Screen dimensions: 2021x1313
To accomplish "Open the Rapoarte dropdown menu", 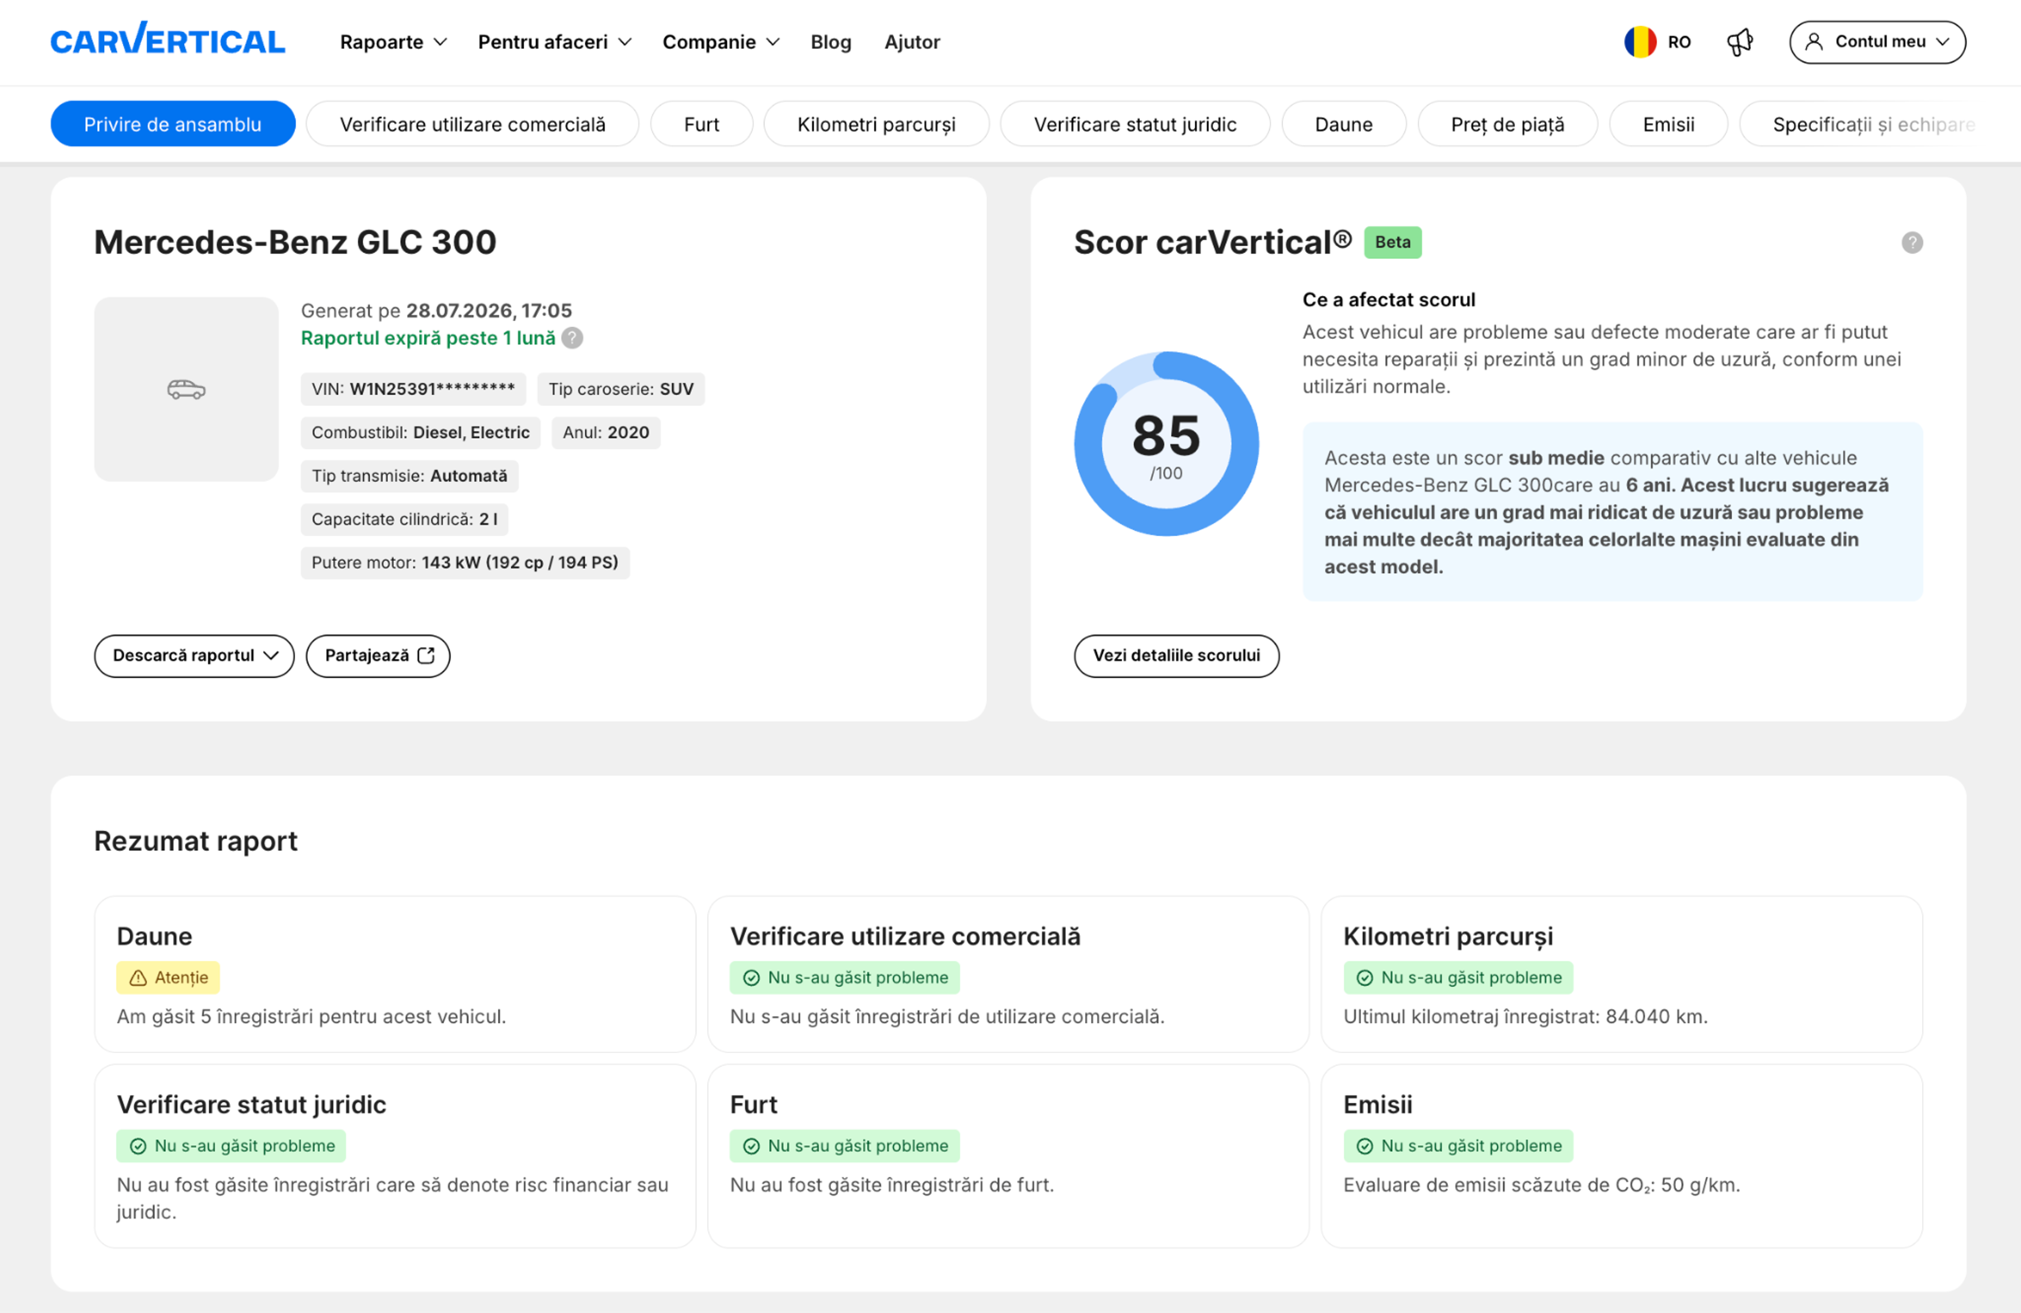I will pyautogui.click(x=393, y=42).
